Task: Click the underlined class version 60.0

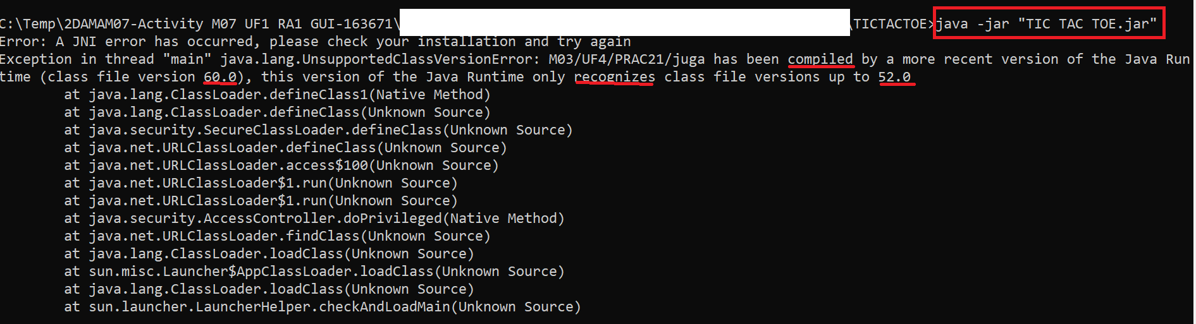Action: coord(220,77)
